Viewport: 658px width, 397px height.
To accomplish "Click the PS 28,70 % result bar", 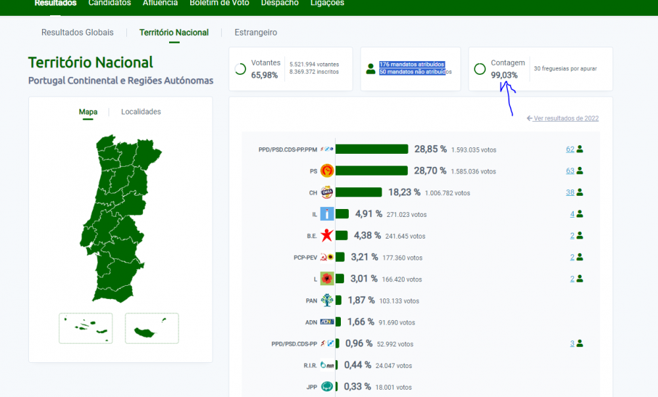I will pos(372,171).
